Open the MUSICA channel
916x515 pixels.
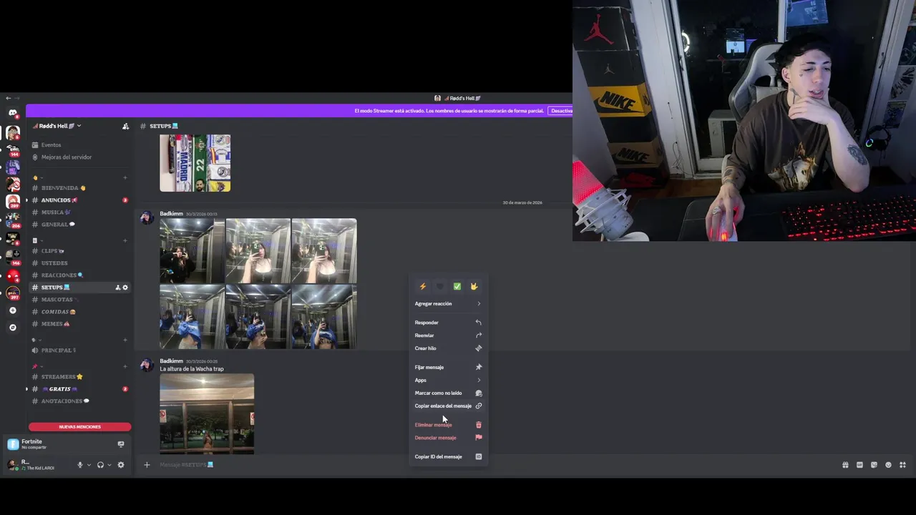pyautogui.click(x=79, y=212)
